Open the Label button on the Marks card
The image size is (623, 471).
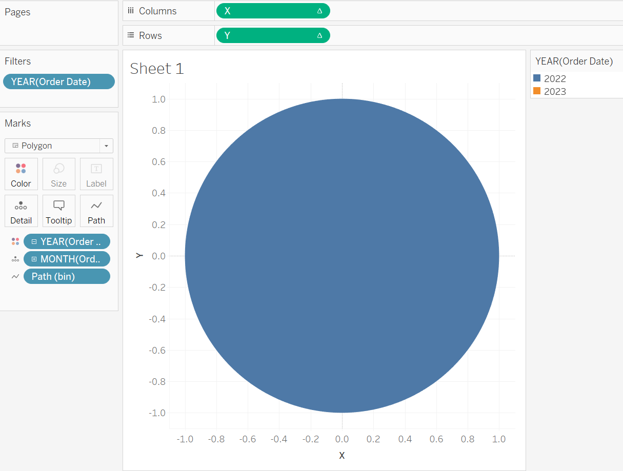tap(96, 174)
